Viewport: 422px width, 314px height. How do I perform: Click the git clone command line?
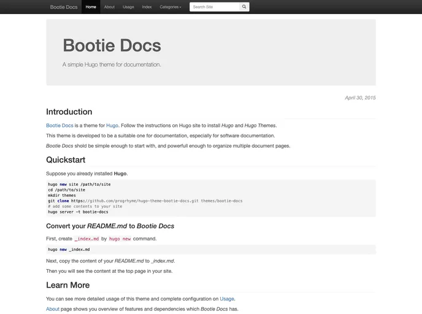point(145,201)
